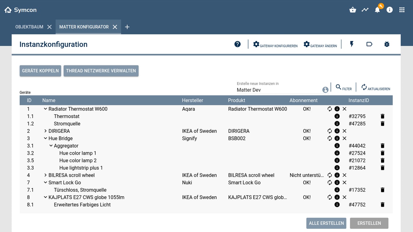
Task: Expand the BILRESA scroll wheel row
Action: tap(45, 175)
